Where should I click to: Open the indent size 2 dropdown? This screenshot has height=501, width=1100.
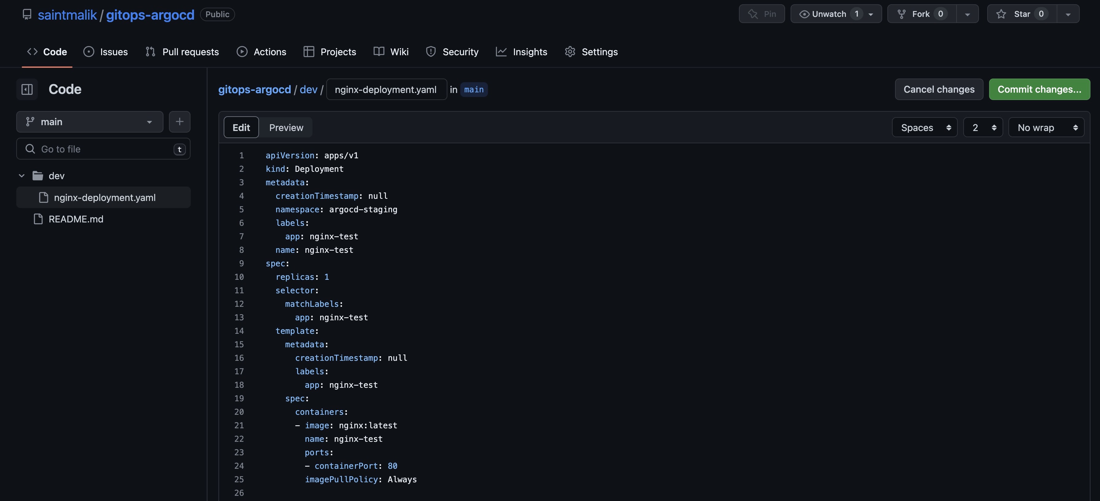click(983, 128)
